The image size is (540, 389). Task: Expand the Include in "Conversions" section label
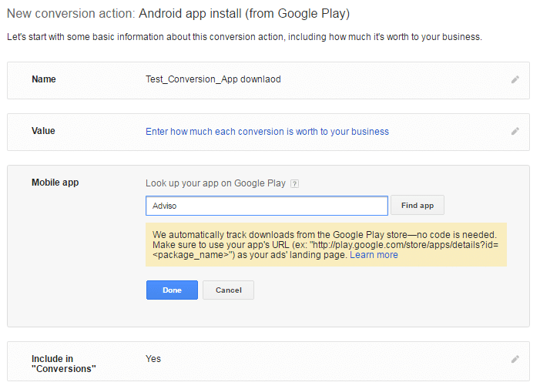pyautogui.click(x=64, y=364)
